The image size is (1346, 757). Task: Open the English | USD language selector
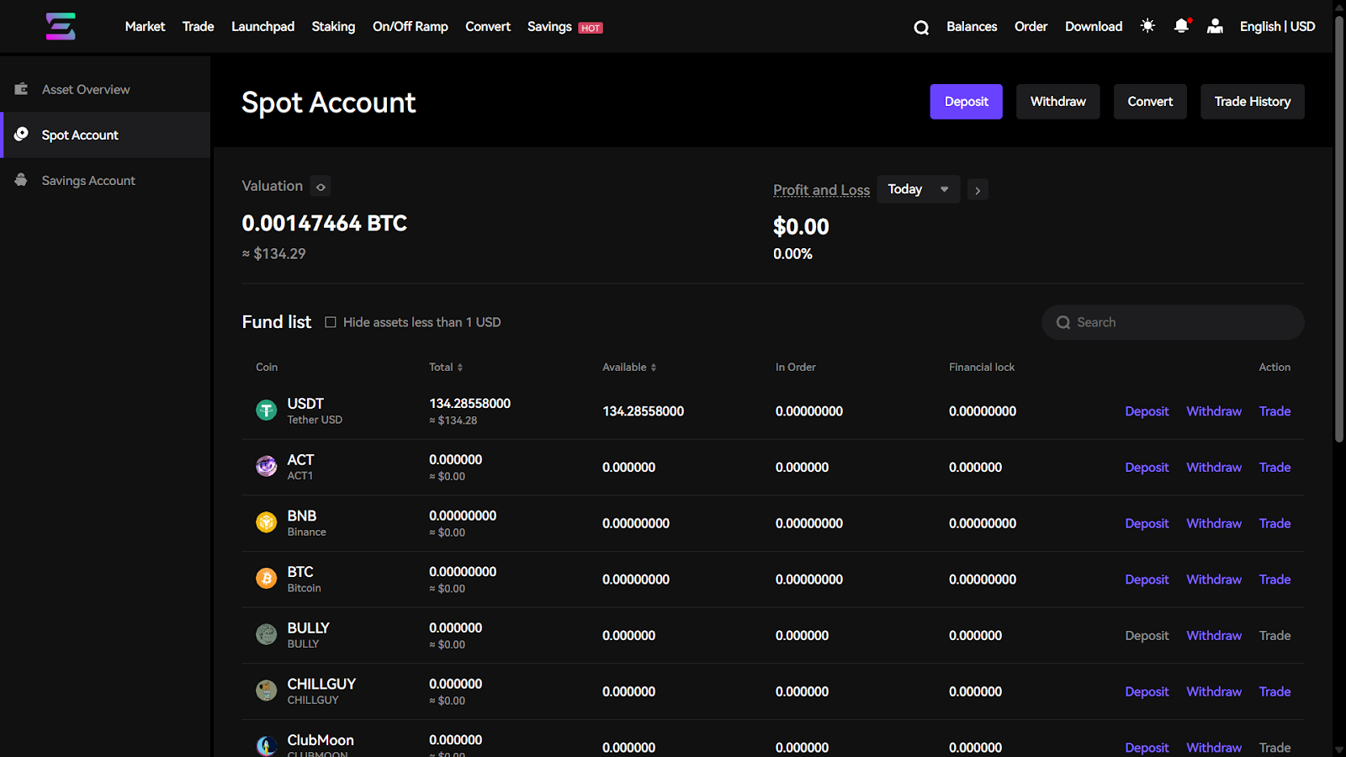click(1277, 27)
